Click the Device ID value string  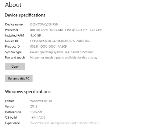[60, 41]
